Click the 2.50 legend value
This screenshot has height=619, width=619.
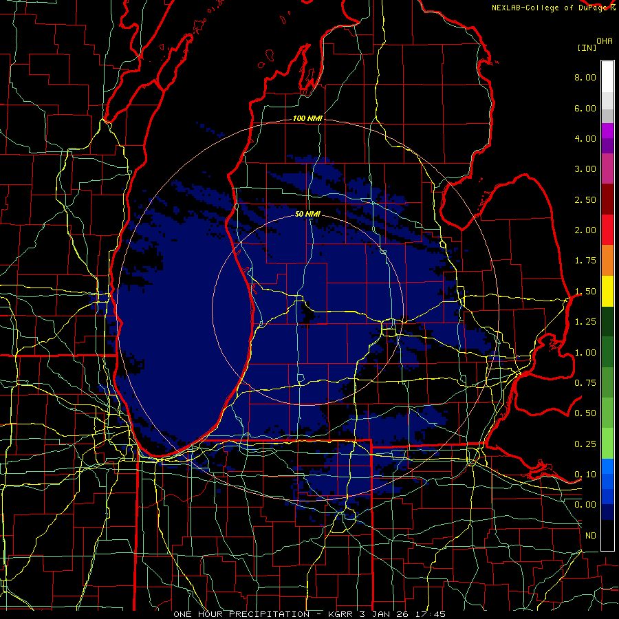[585, 199]
